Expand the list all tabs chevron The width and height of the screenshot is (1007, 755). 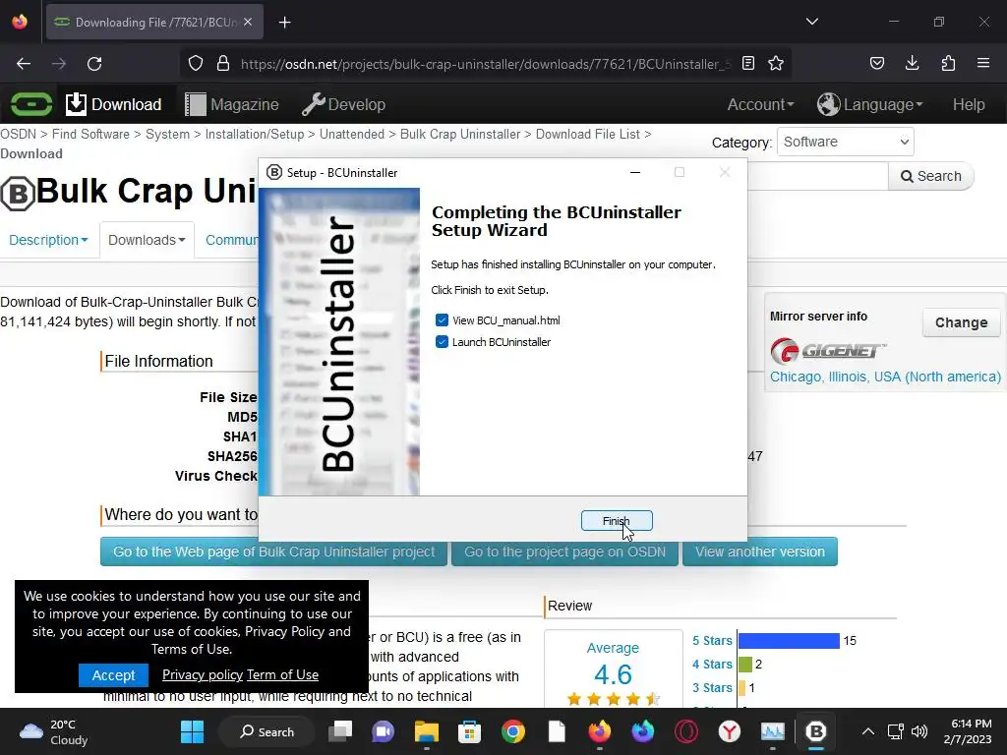click(812, 22)
